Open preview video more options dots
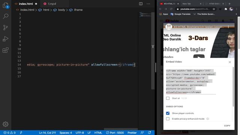Screen dimensions: 240x135 pos(228,27)
